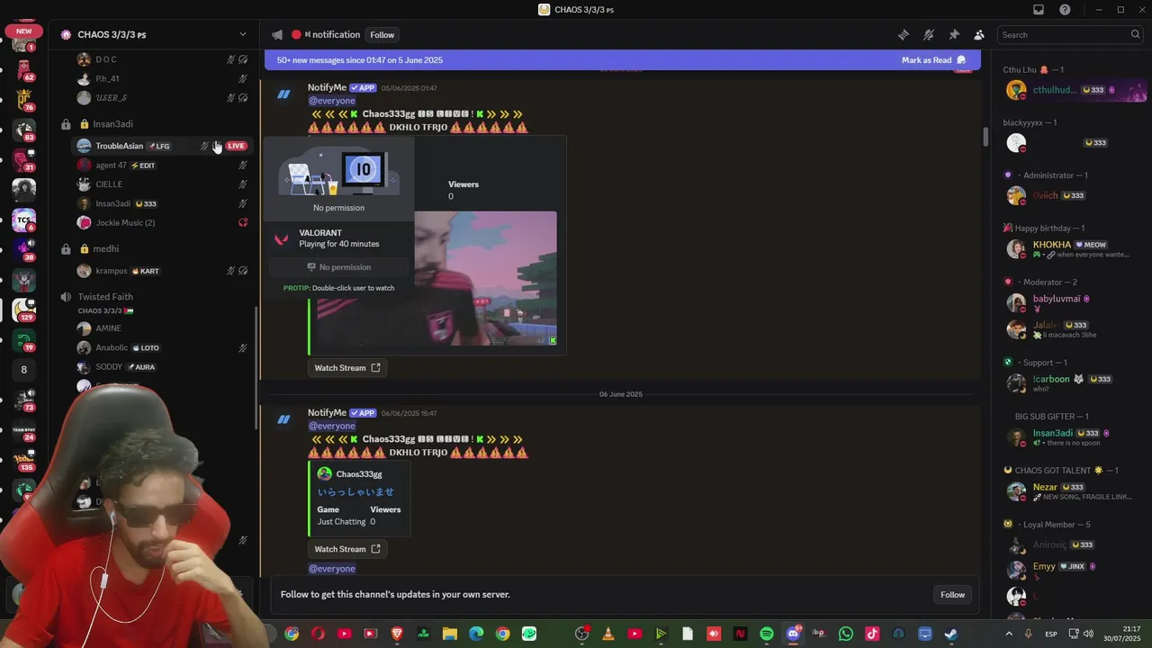Open cthulhud member profile in member list
The height and width of the screenshot is (648, 1152).
click(1074, 90)
